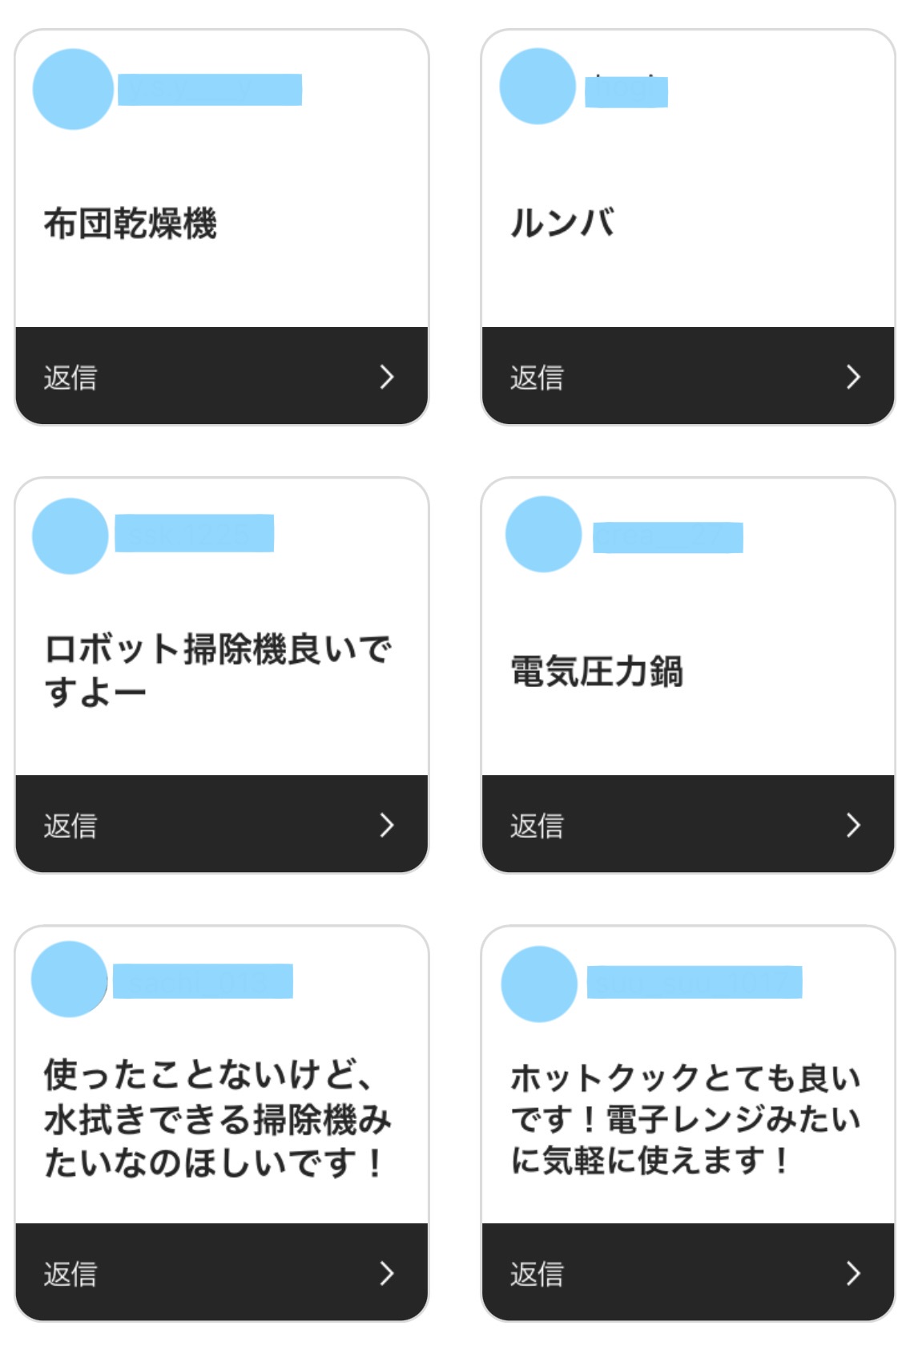Image resolution: width=906 pixels, height=1350 pixels.
Task: Select the username next to 布団乾燥機 avatar
Action: coord(210,90)
